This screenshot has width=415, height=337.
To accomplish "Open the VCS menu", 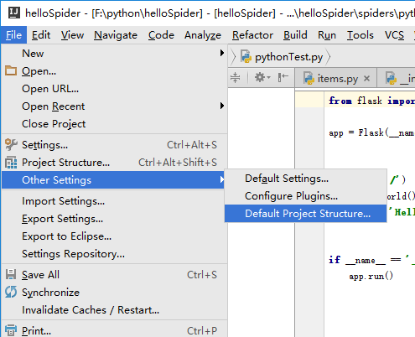I will 394,35.
